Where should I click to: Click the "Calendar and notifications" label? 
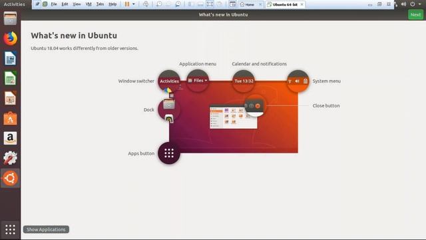[x=259, y=64]
